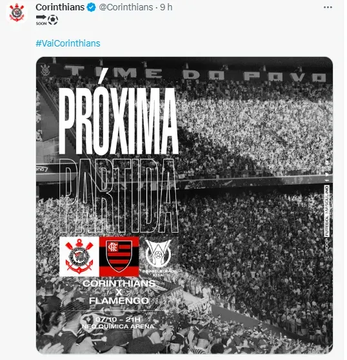Open the @Corinthians handle link
Viewport: 347px width, 360px height.
[x=126, y=7]
